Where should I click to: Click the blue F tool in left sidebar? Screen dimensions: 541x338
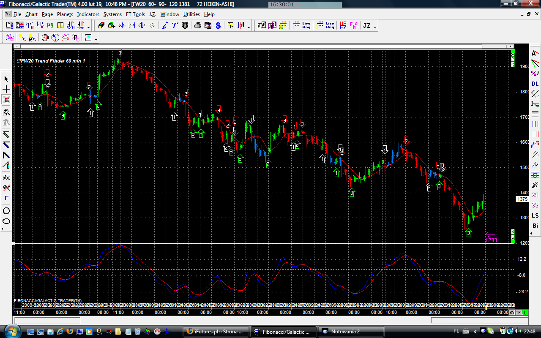pos(6,198)
